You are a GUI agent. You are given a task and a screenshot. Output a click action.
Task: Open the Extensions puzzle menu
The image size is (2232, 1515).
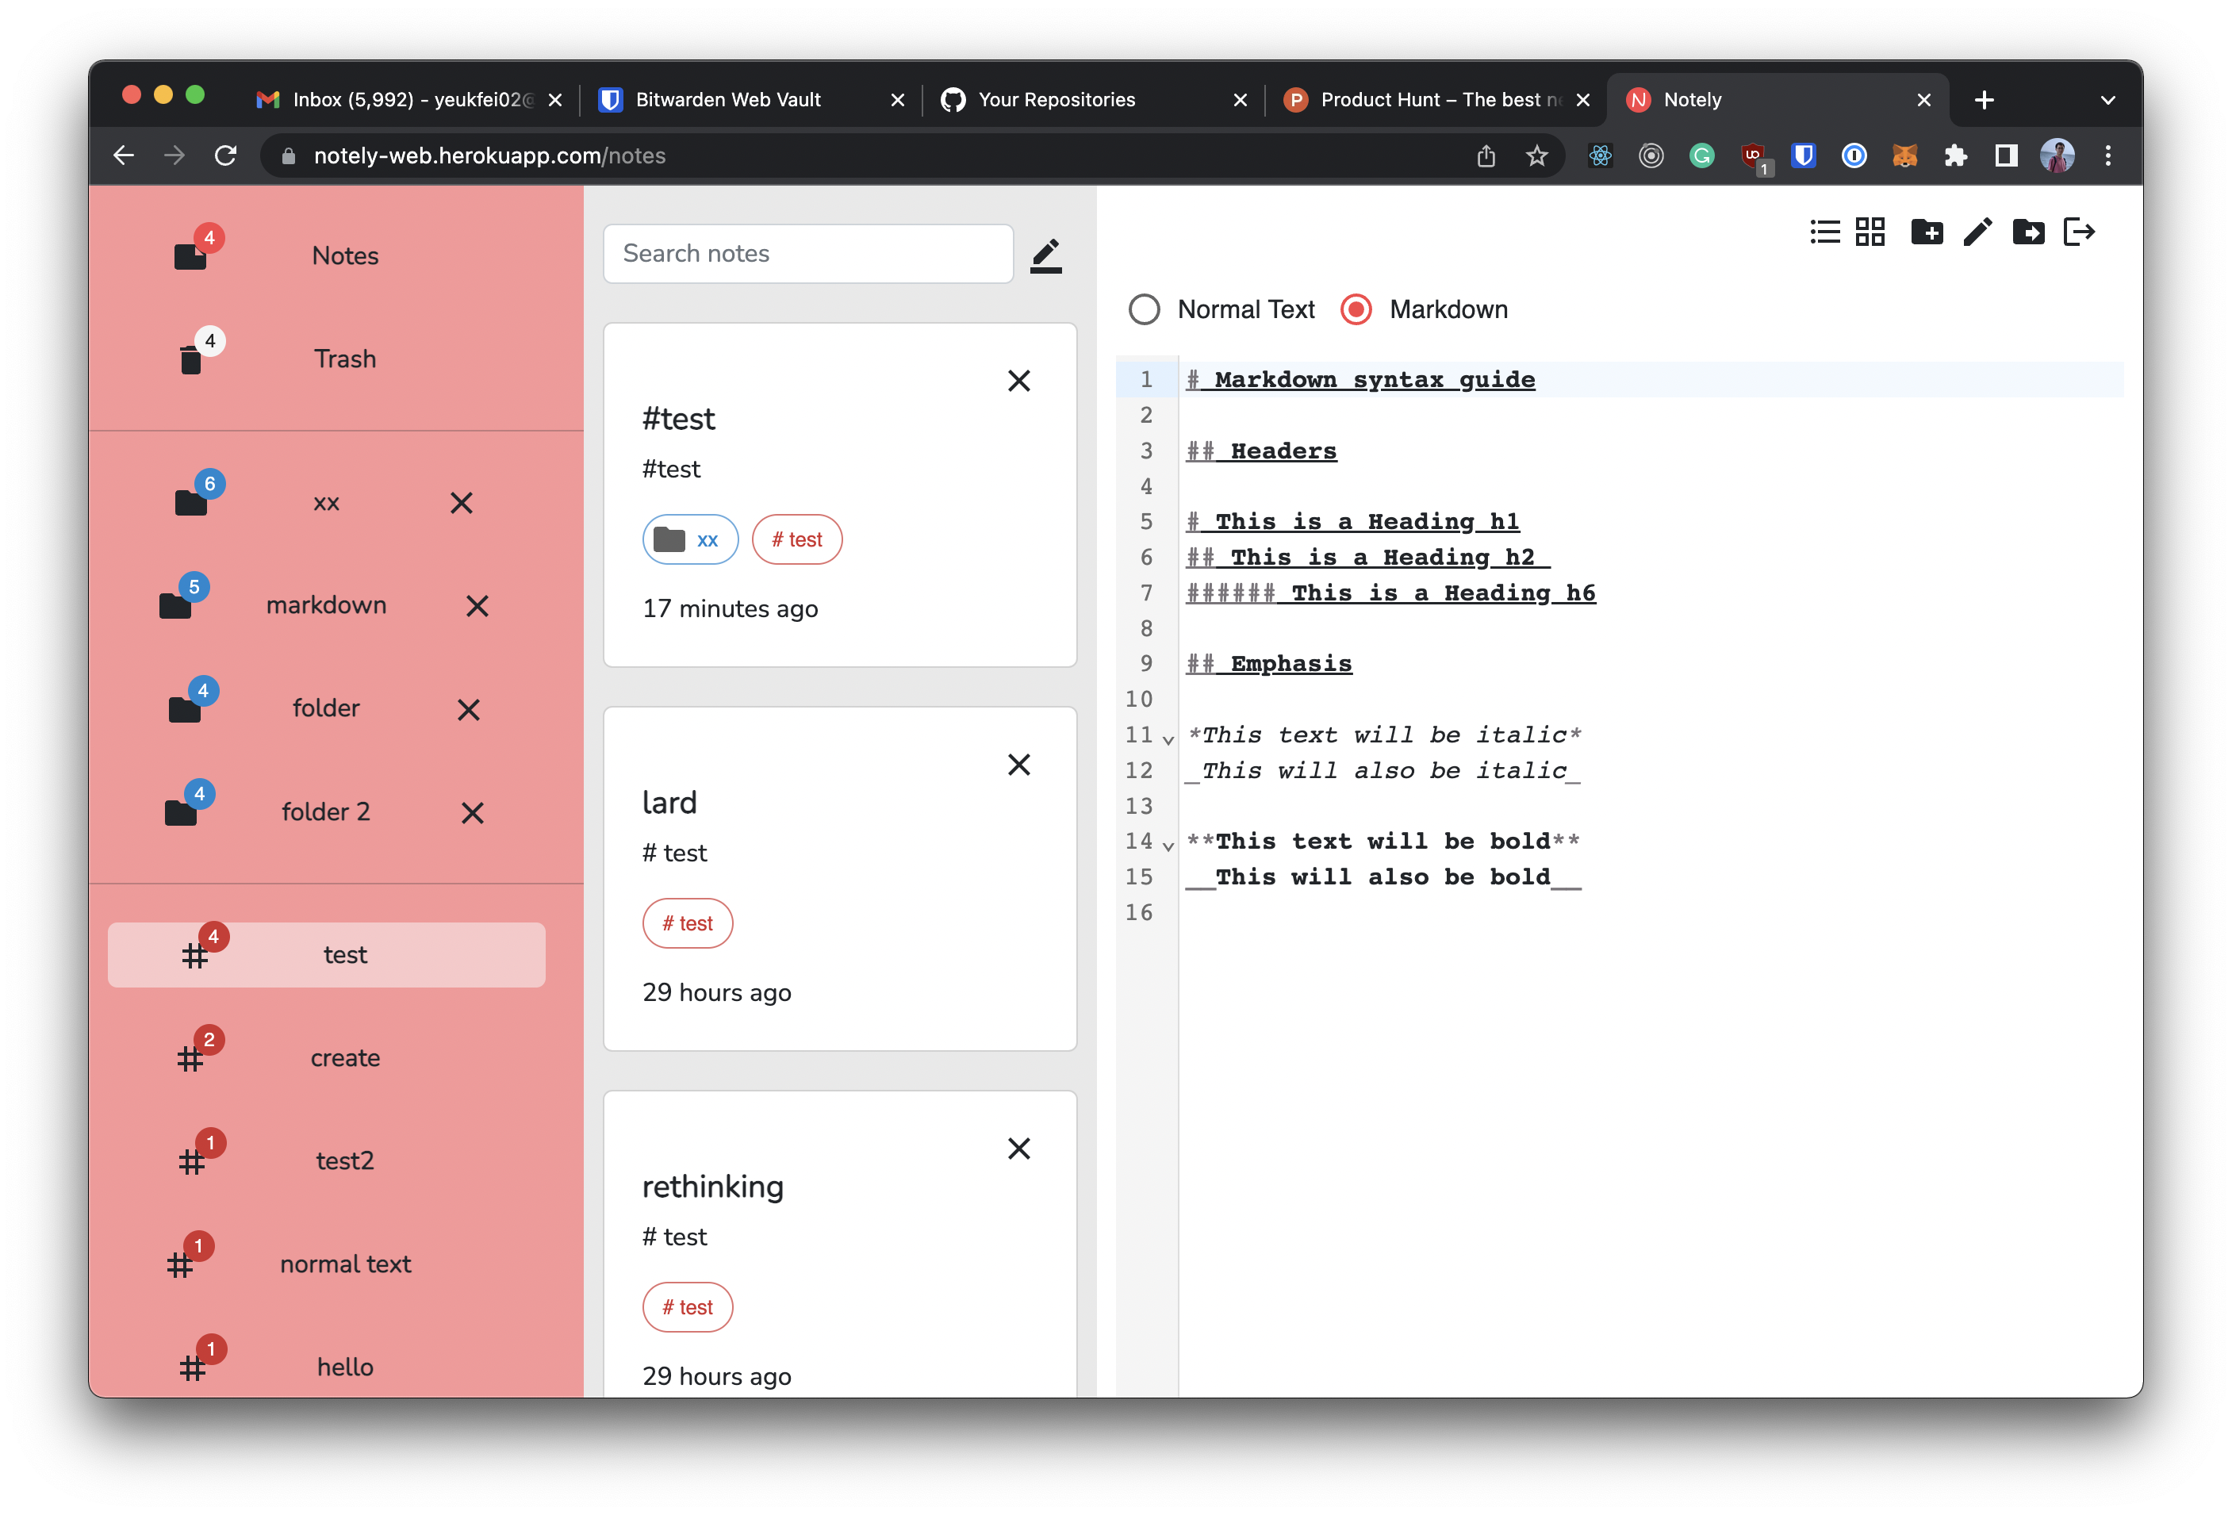click(x=1955, y=155)
